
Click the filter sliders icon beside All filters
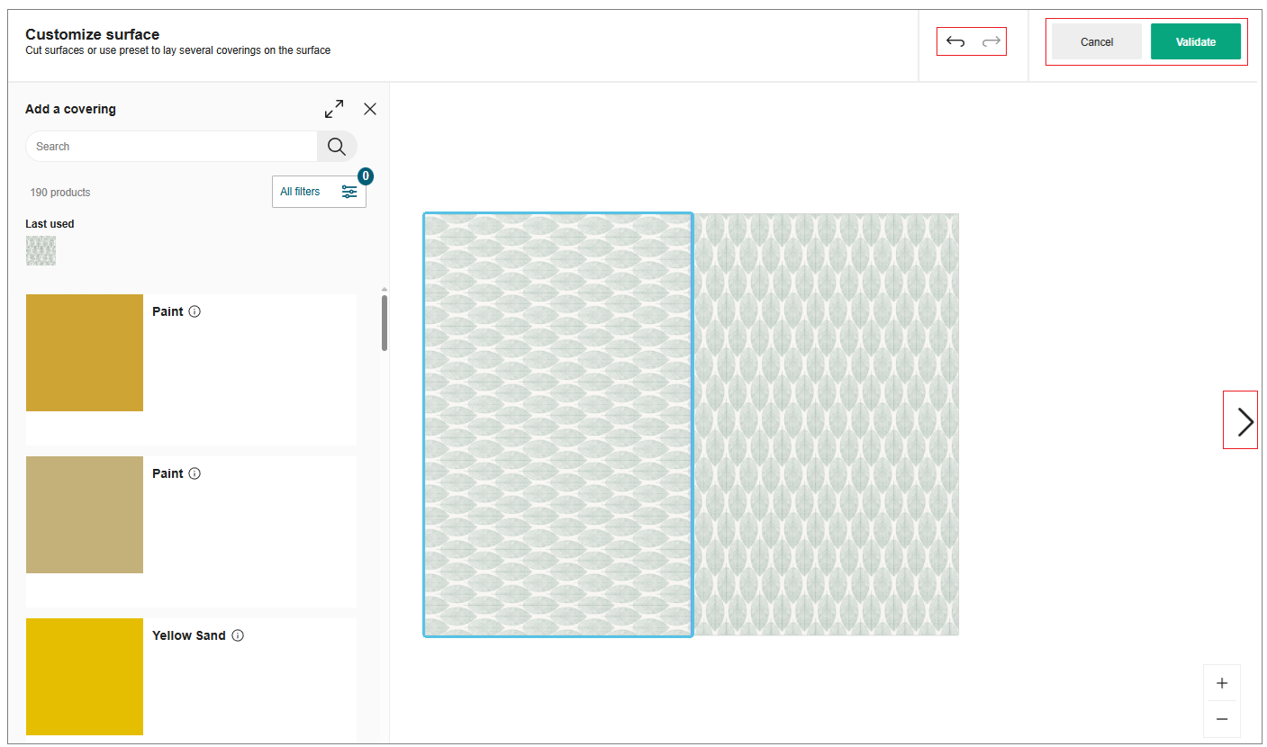point(349,191)
